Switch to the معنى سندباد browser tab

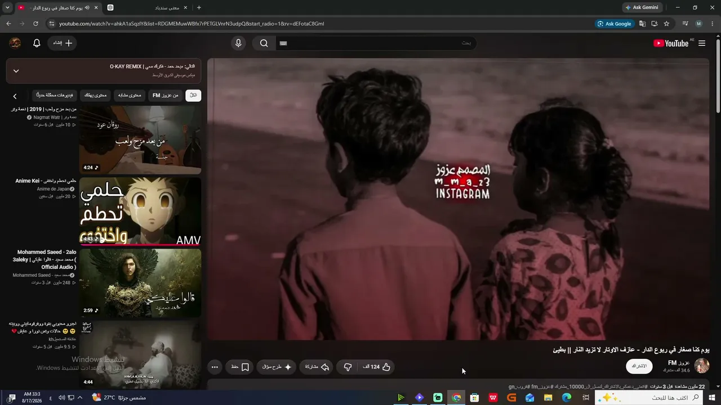(146, 8)
